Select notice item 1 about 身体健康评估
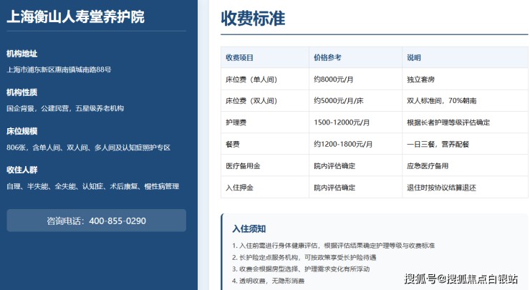Screen dimensions: 530x290 [x=333, y=246]
